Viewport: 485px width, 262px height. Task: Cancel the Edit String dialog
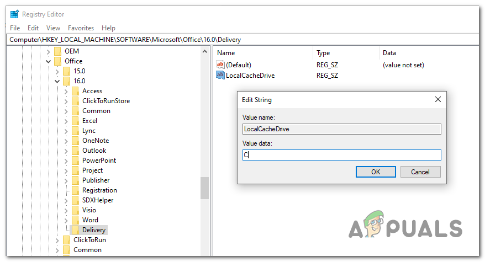coord(420,172)
